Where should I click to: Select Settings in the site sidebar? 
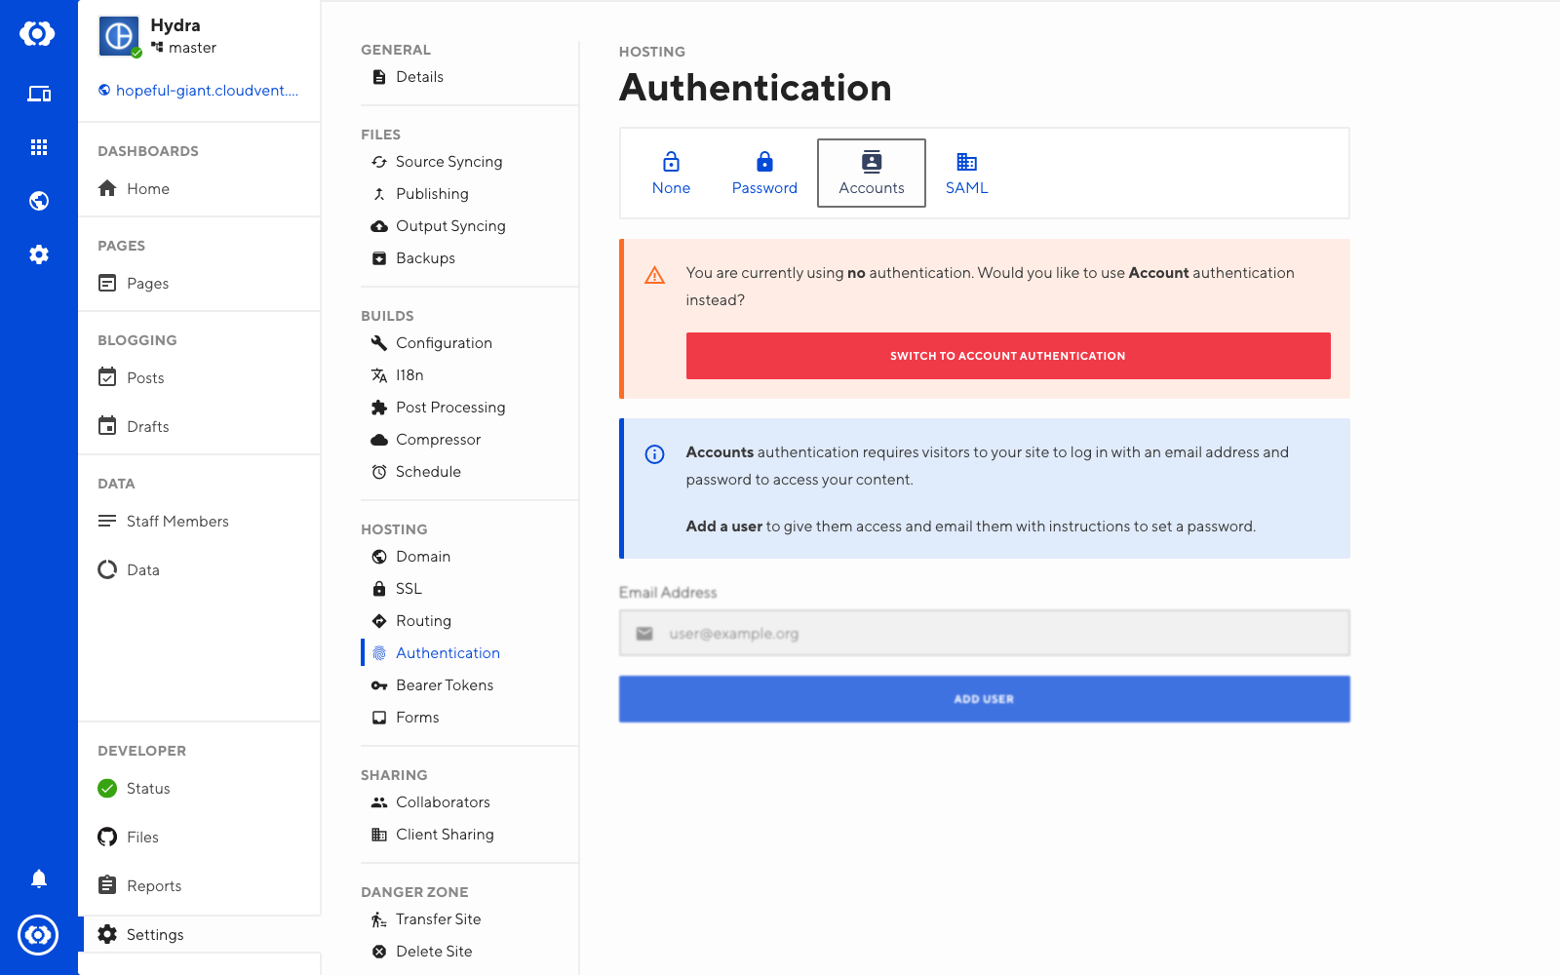point(199,934)
